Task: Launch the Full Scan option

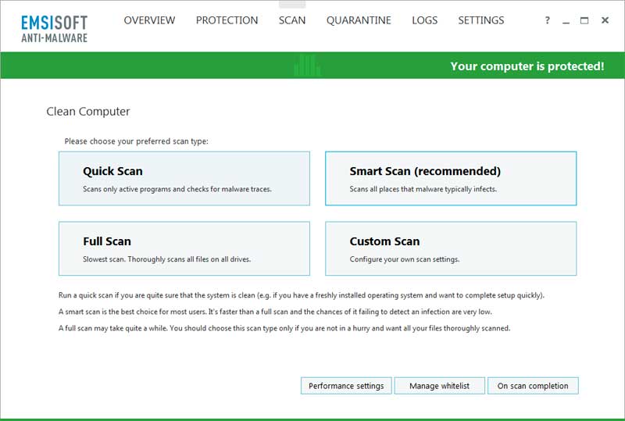Action: coord(184,248)
